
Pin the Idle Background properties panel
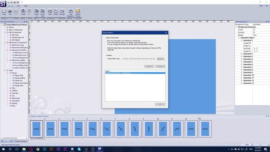coord(266,22)
